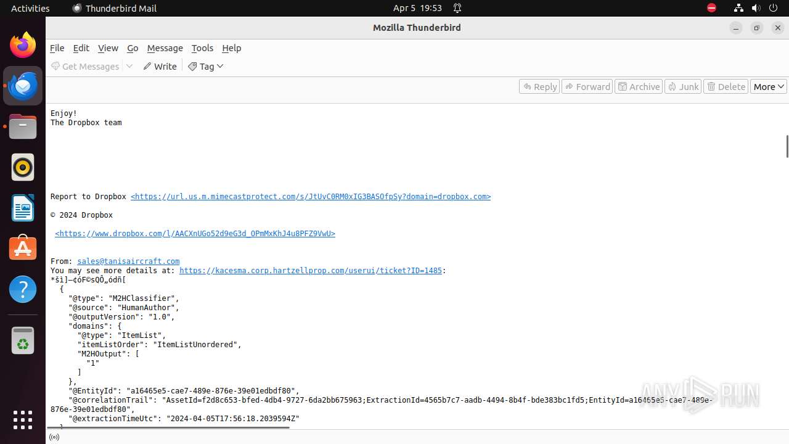The height and width of the screenshot is (444, 789).
Task: Open Thunderbird from the dock
Action: click(23, 86)
